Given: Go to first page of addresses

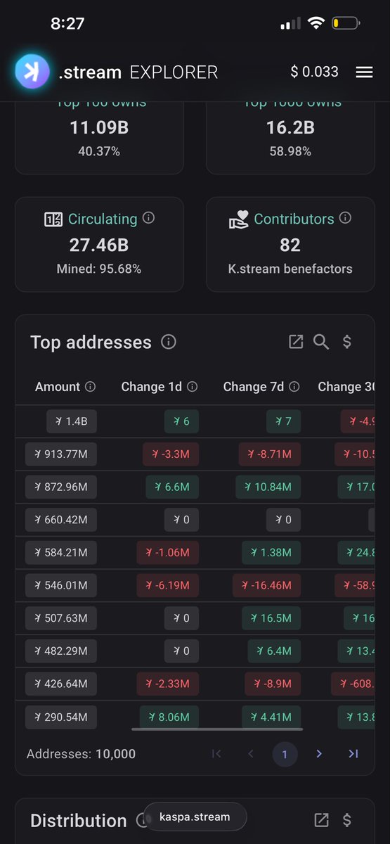Looking at the screenshot, I should pos(216,753).
